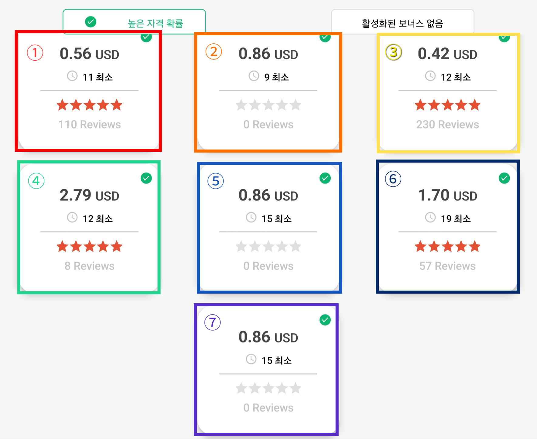Toggle the green checkmark on the 1.70 USD card

[504, 178]
